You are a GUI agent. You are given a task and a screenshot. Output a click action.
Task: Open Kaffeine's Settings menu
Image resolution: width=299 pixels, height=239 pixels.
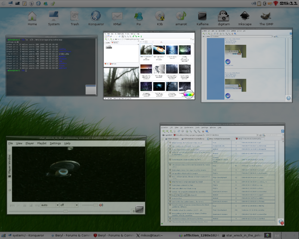point(55,143)
